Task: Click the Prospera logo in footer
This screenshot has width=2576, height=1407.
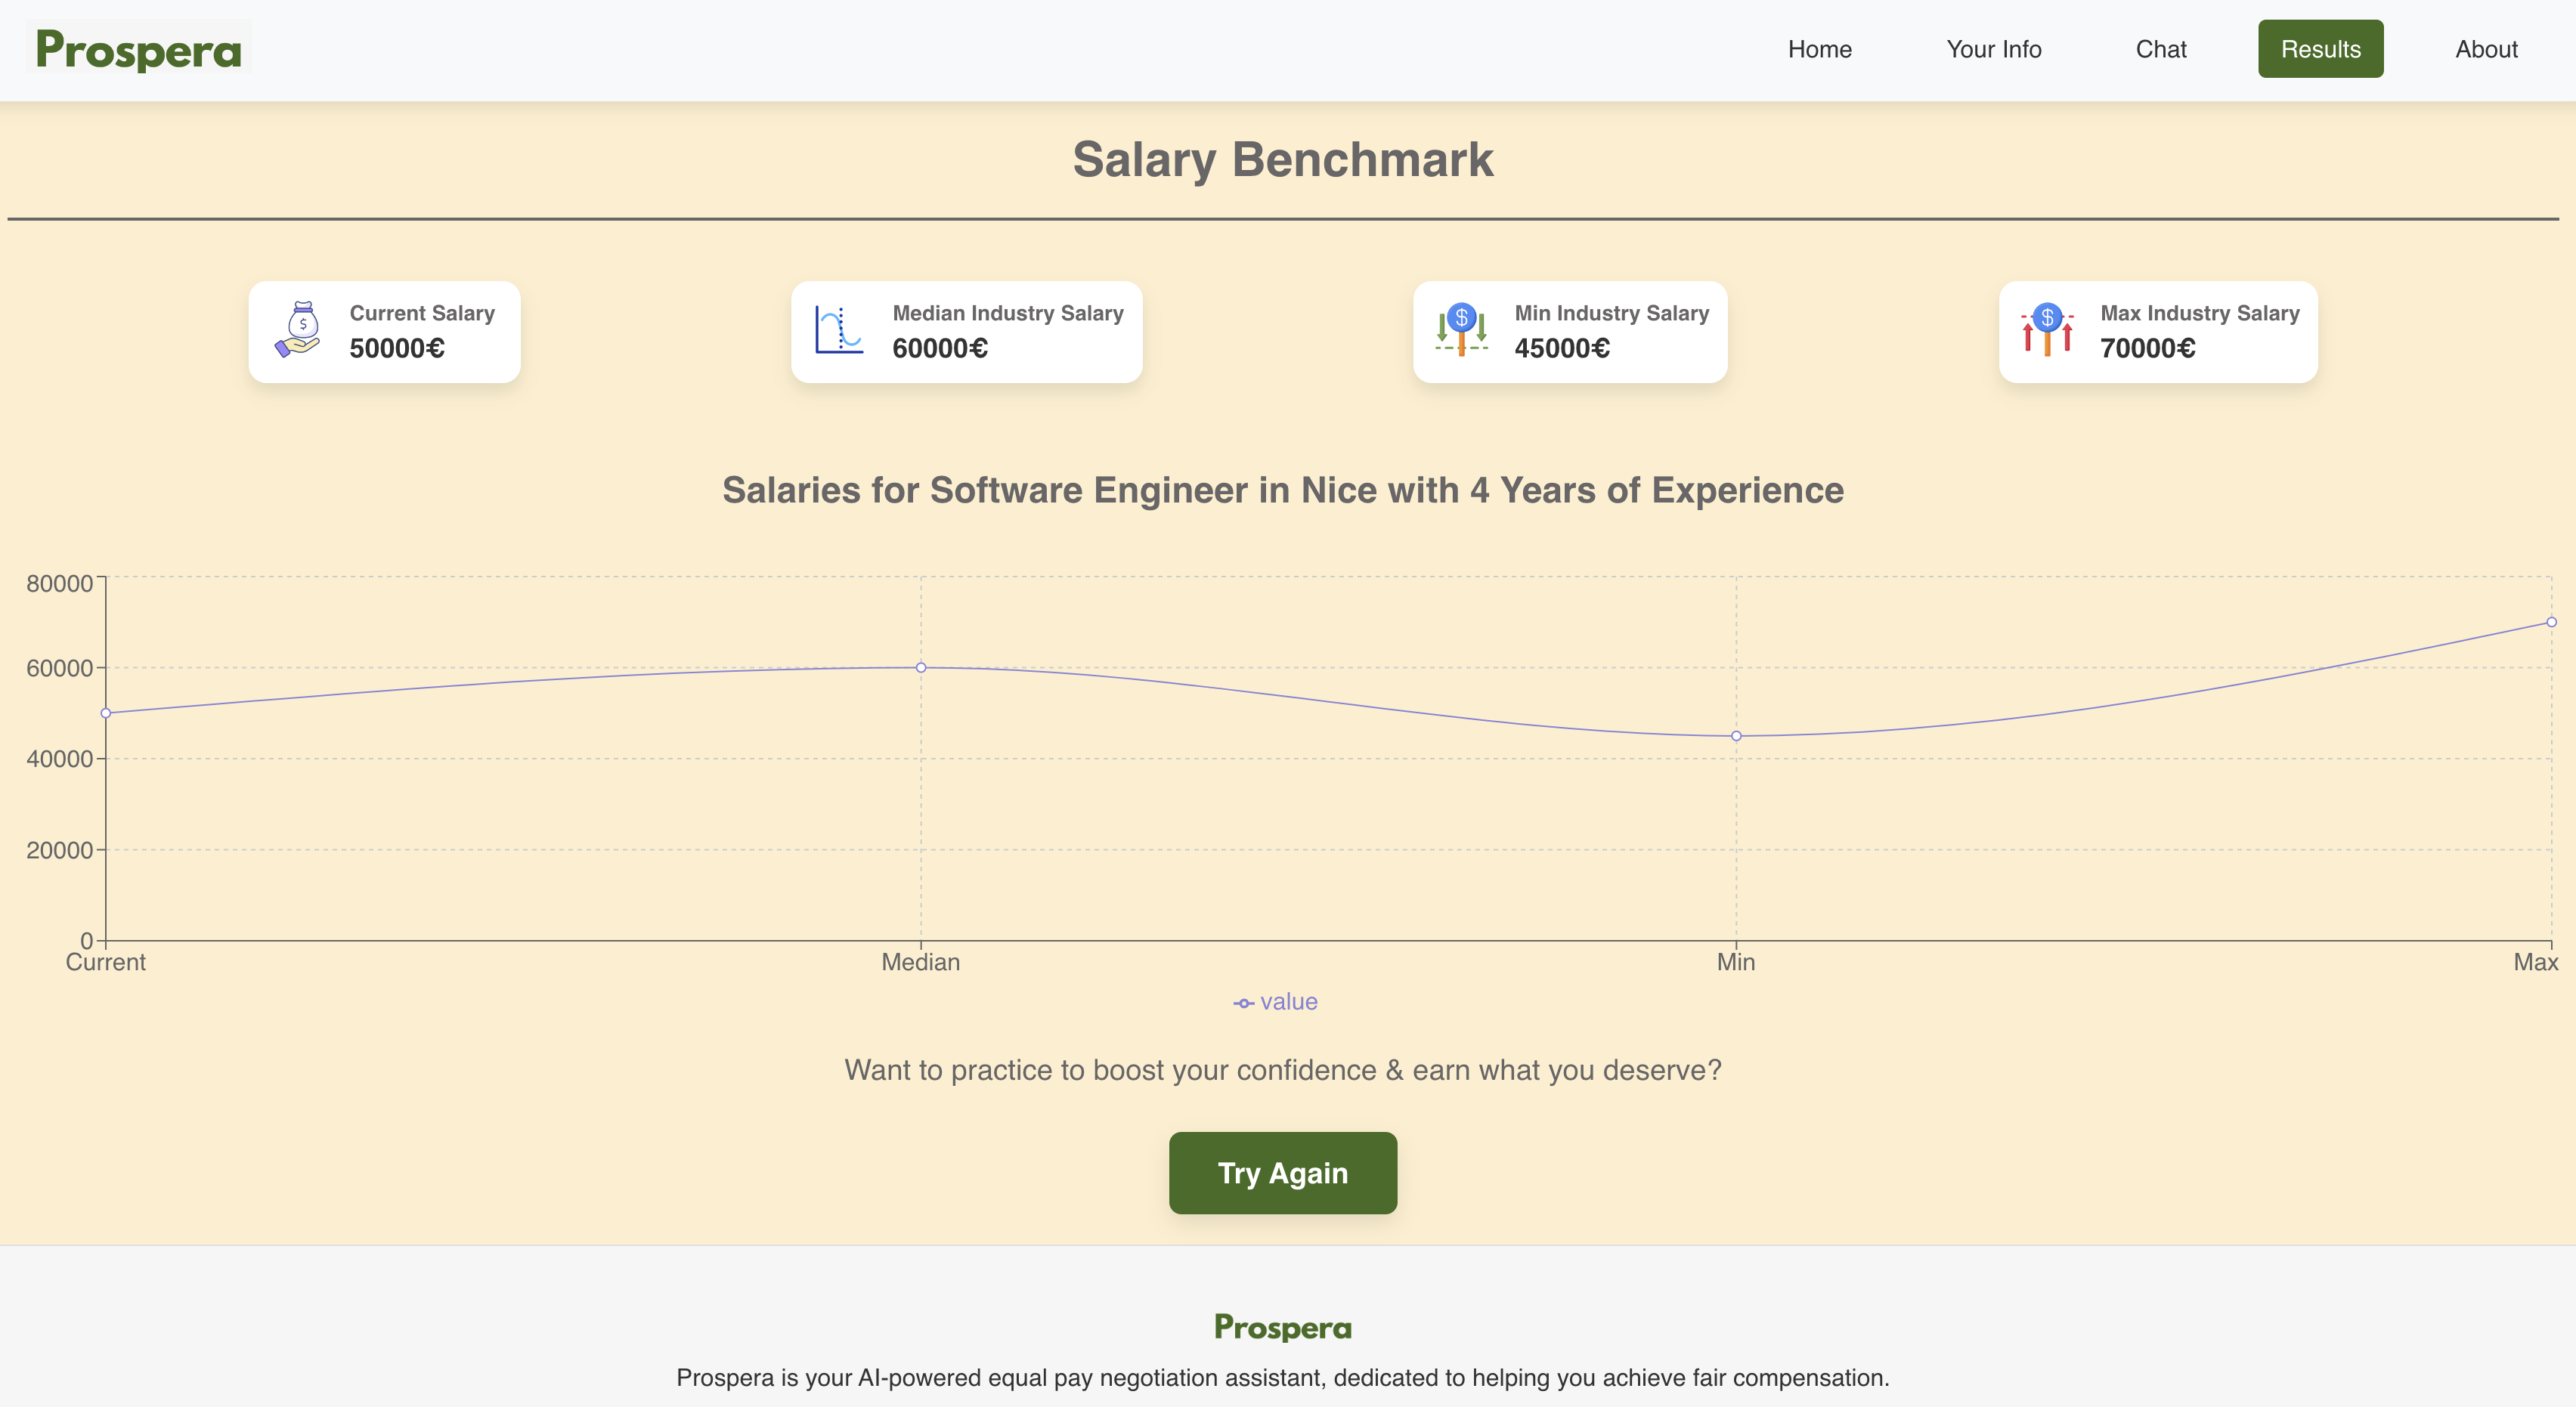Action: [1283, 1327]
